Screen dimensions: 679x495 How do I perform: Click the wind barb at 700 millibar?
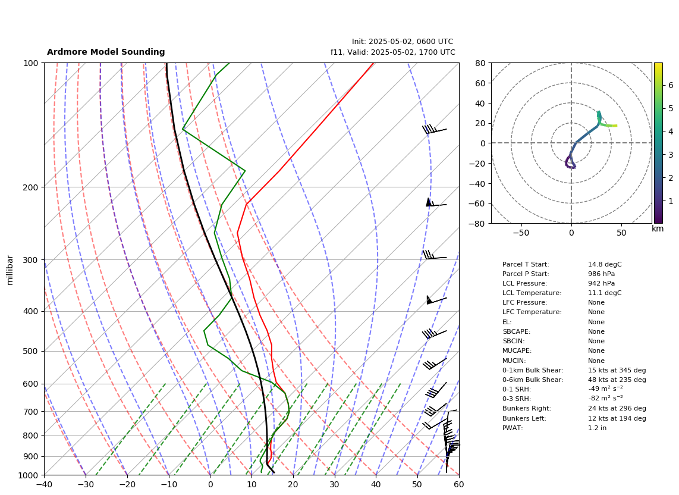(x=435, y=409)
